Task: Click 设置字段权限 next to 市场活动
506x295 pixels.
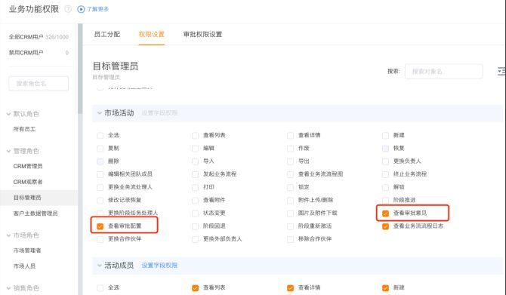Action: click(x=159, y=113)
